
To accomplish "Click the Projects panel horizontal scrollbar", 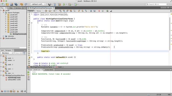I will point(10,48).
